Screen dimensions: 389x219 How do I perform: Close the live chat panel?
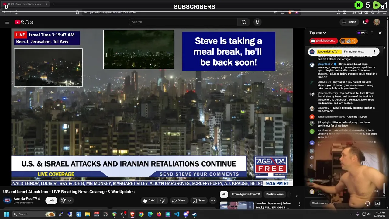point(380,33)
